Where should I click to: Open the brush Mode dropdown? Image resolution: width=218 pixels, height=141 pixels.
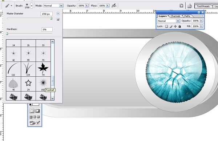pyautogui.click(x=53, y=5)
